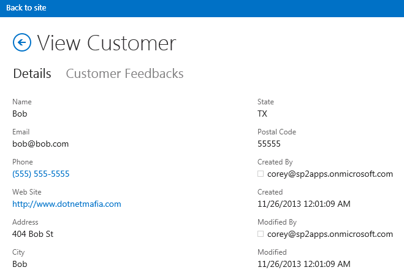The image size is (404, 278).
Task: Click the Created By presence indicator box
Action: click(x=261, y=174)
